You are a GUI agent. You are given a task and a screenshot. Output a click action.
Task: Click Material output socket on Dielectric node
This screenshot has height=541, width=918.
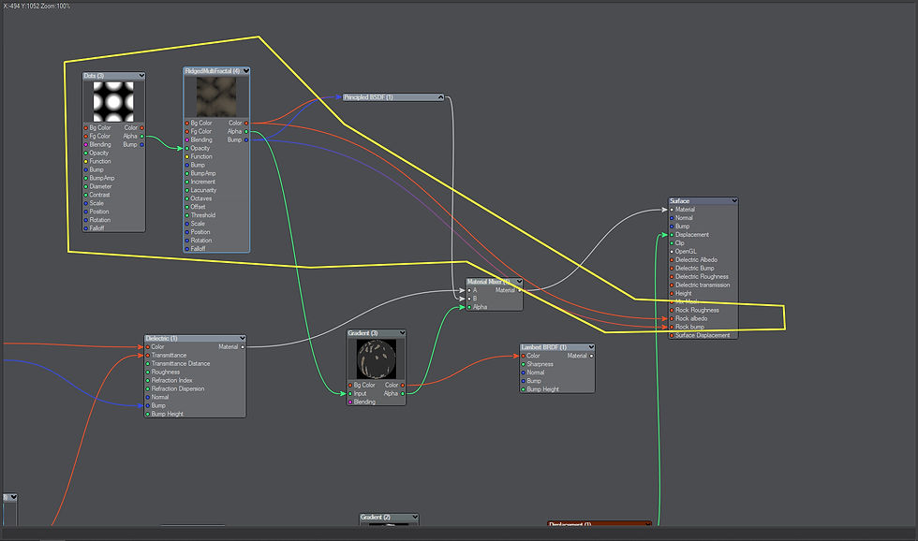(243, 347)
